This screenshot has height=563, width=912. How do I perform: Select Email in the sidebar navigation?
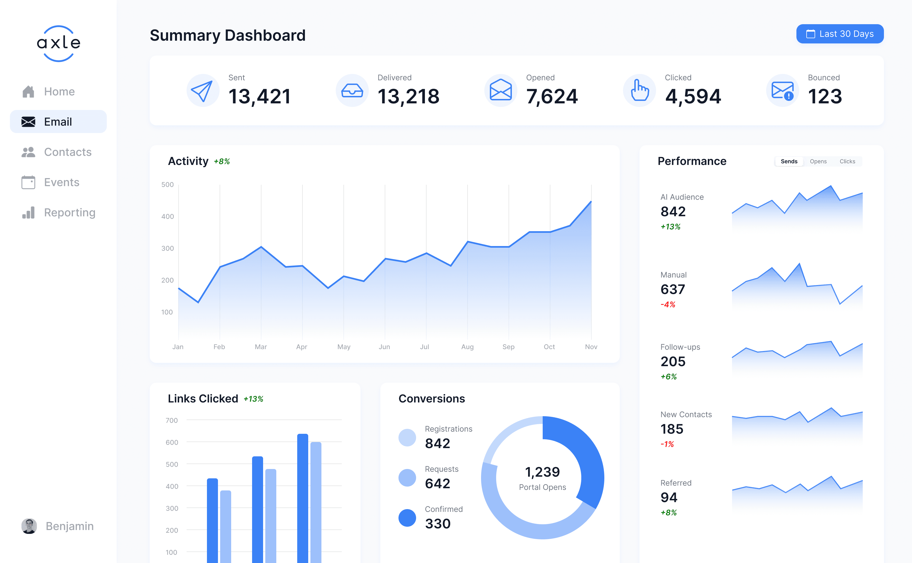click(x=58, y=122)
